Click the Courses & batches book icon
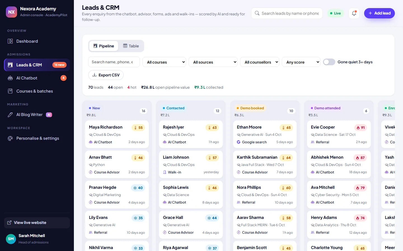Viewport: 403px width, 251px height. point(10,91)
